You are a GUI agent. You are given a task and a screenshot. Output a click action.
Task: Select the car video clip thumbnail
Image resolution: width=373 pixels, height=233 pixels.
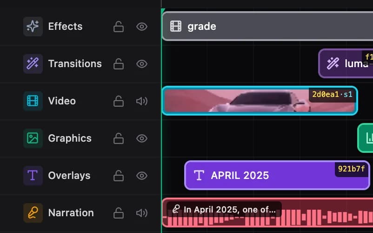tap(260, 101)
